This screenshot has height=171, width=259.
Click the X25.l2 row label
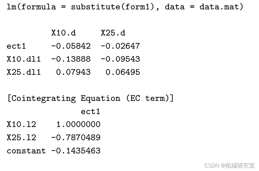21,138
